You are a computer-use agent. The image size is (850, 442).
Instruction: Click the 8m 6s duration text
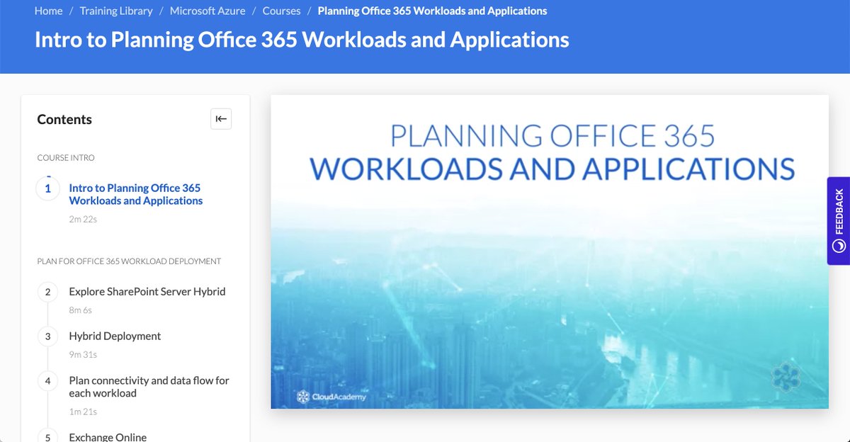81,310
